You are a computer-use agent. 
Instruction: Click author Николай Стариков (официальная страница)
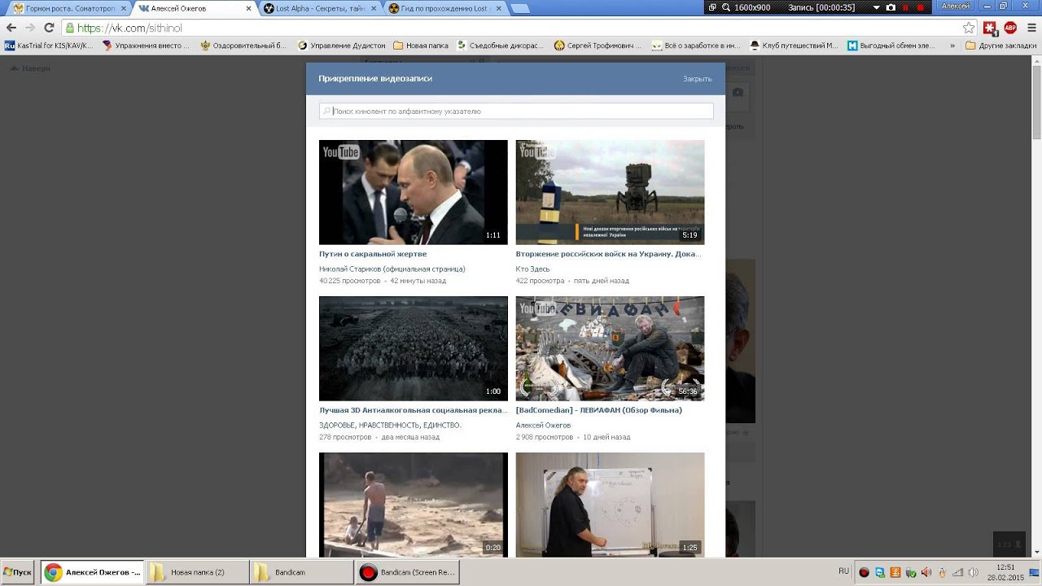(392, 269)
